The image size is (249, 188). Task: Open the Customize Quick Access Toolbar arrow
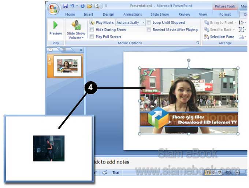click(106, 6)
